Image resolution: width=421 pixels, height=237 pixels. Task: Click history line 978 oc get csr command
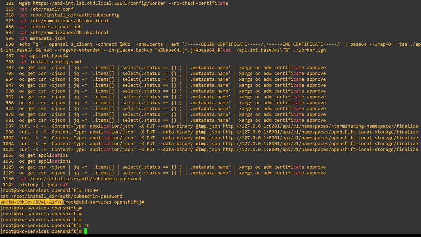(172, 115)
